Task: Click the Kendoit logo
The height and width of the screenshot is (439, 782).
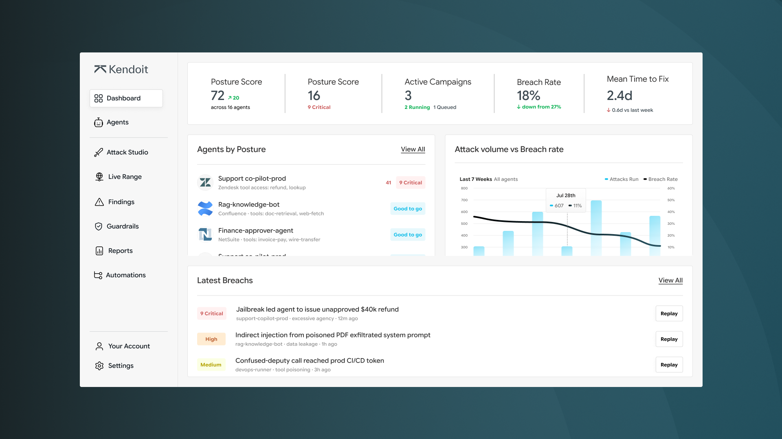Action: tap(121, 69)
